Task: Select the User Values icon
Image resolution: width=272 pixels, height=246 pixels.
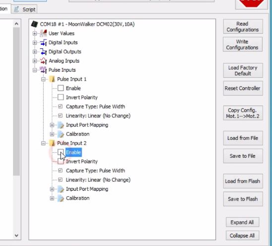Action: coord(43,33)
